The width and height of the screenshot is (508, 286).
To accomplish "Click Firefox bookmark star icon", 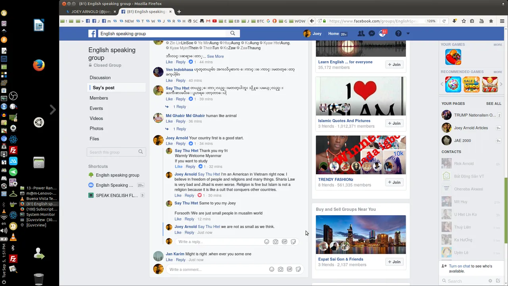I will click(x=464, y=21).
